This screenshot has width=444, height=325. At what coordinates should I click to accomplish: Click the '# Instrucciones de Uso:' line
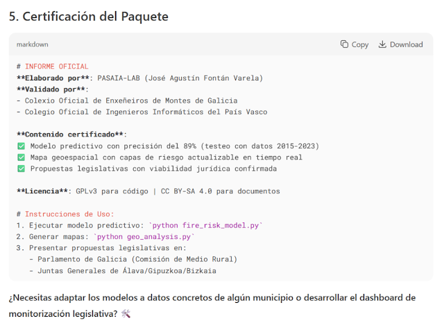[x=65, y=214]
